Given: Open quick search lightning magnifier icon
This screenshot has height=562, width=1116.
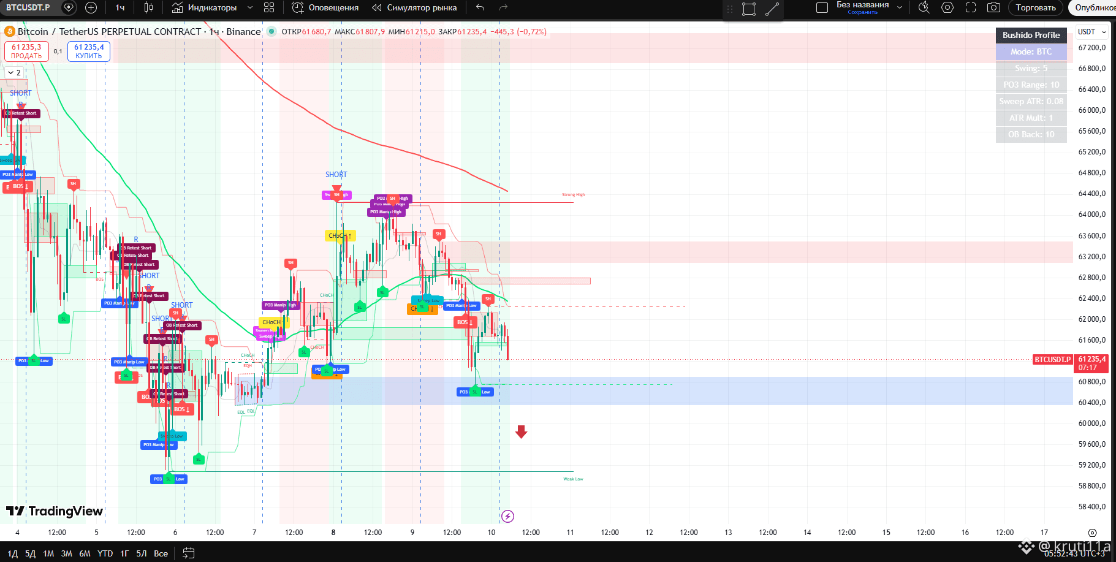Looking at the screenshot, I should (x=924, y=7).
